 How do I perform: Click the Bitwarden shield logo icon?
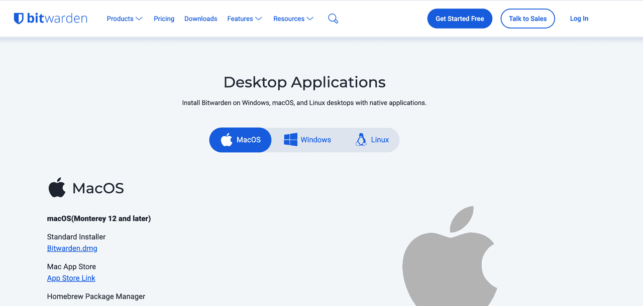(19, 19)
